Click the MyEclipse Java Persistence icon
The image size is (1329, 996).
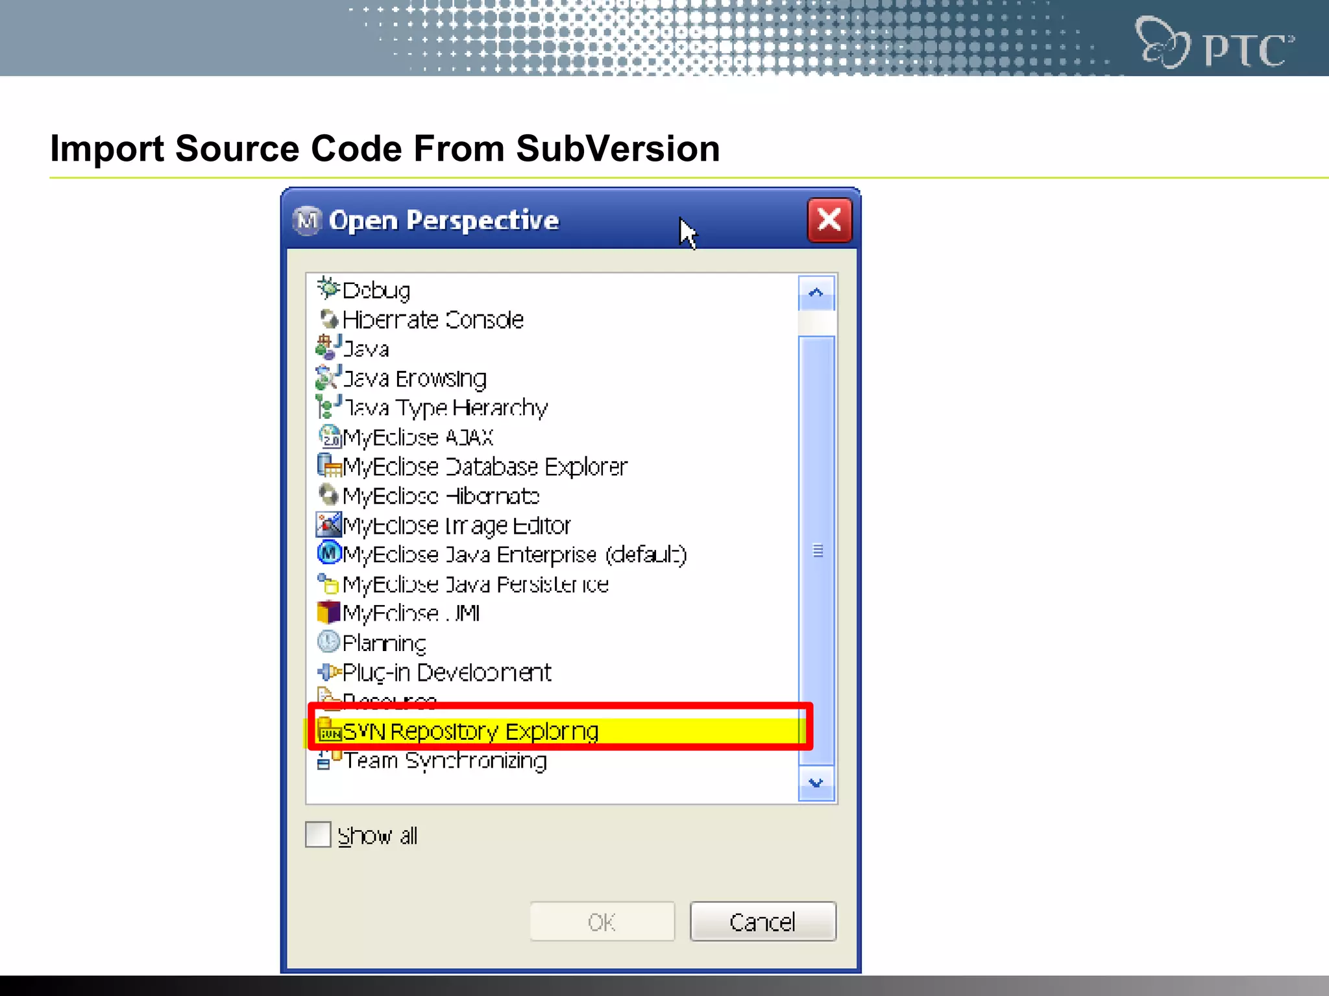pyautogui.click(x=328, y=584)
